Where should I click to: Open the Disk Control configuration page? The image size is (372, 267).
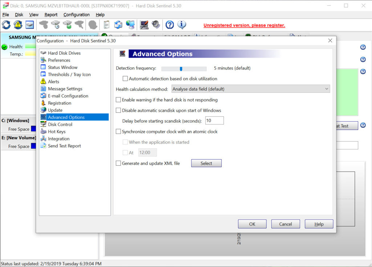(60, 124)
